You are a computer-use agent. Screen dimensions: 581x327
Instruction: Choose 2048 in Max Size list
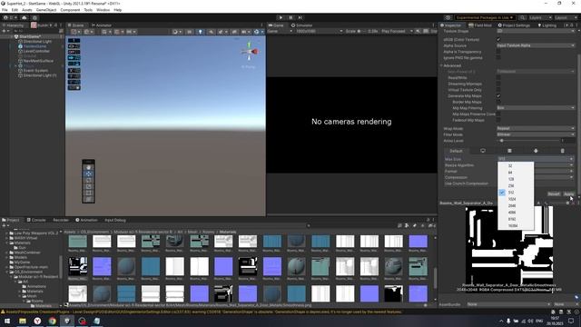pos(512,206)
